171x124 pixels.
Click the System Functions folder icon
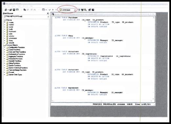point(7,65)
